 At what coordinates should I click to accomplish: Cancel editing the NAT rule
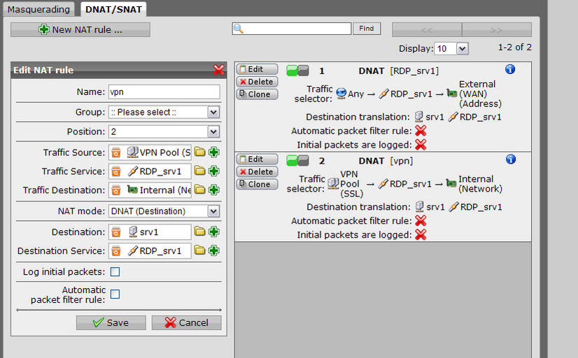tap(187, 322)
